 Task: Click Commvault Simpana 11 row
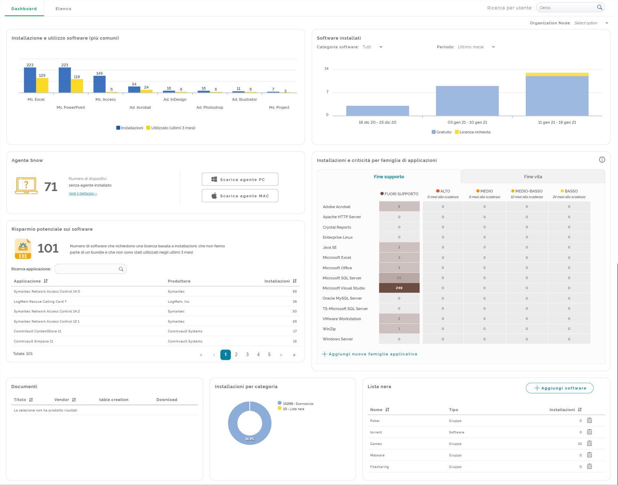click(x=155, y=341)
